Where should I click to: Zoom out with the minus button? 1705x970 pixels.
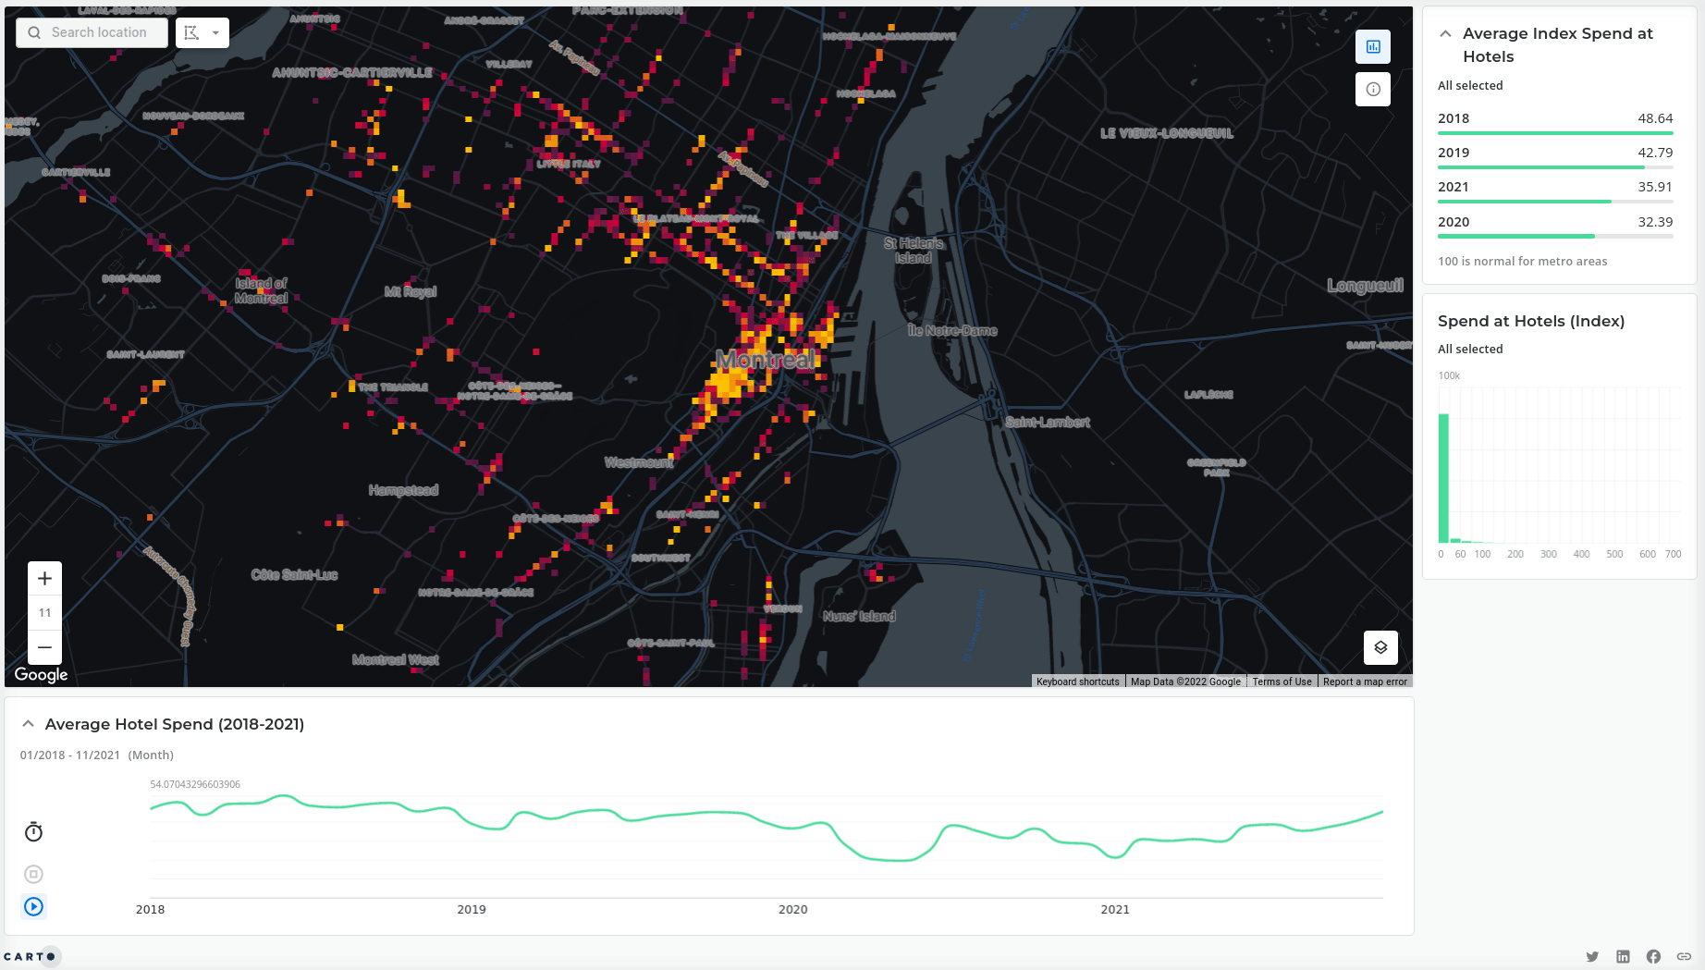click(x=44, y=647)
